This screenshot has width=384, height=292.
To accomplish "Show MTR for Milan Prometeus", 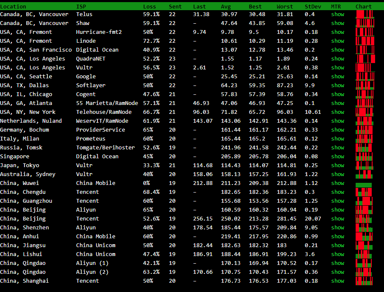I will 337,138.
